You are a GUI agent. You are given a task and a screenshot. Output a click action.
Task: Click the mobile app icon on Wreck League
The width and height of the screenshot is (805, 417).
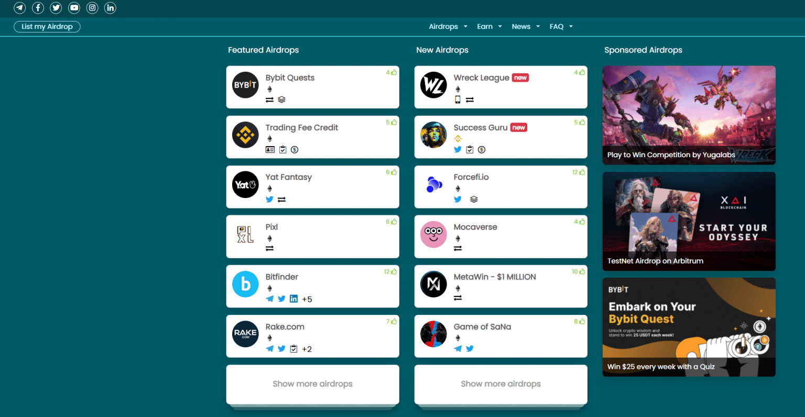tap(458, 99)
